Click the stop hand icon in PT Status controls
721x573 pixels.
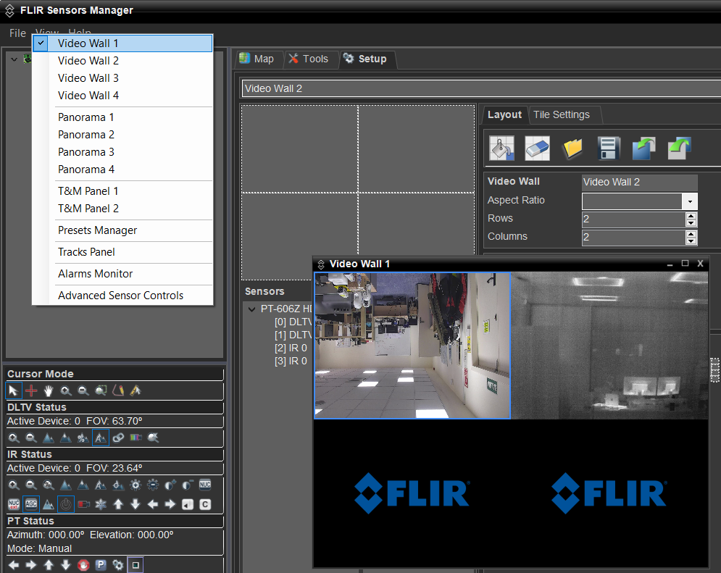(83, 564)
